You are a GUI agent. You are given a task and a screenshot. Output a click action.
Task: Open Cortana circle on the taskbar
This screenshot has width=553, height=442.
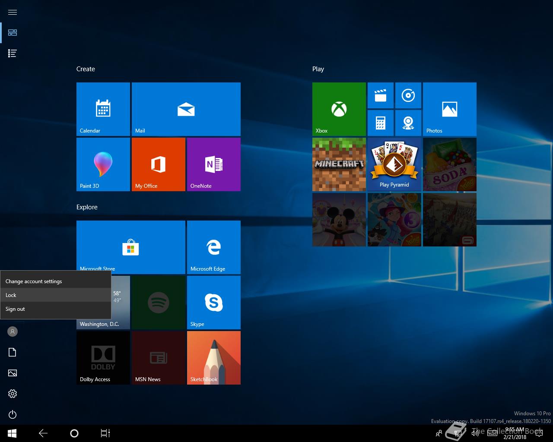[74, 433]
